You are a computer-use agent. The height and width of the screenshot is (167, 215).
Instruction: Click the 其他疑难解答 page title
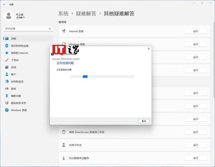[119, 14]
